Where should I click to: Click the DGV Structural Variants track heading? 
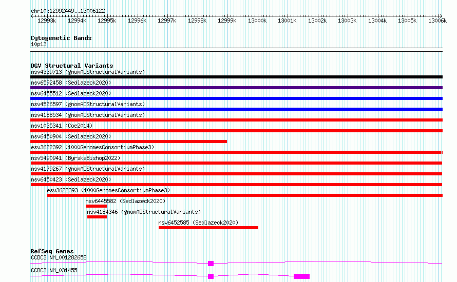click(72, 66)
